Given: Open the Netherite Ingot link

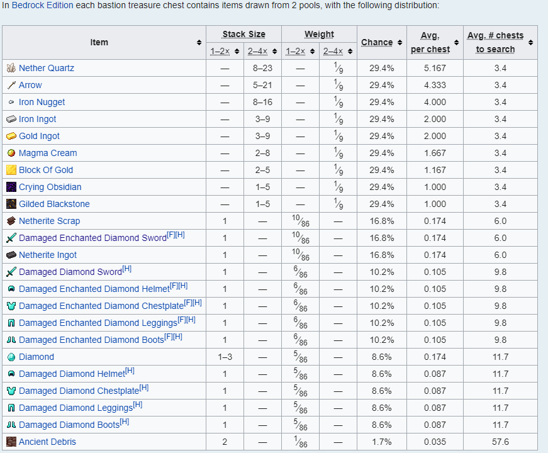Looking at the screenshot, I should pos(48,255).
